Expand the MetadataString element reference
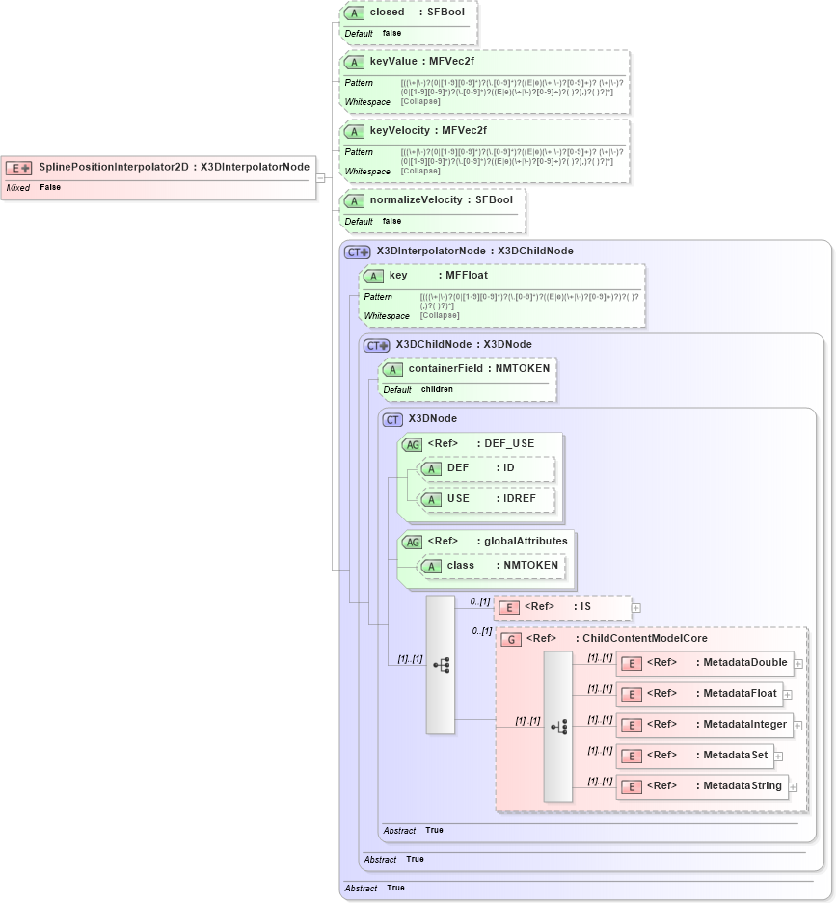 click(794, 787)
